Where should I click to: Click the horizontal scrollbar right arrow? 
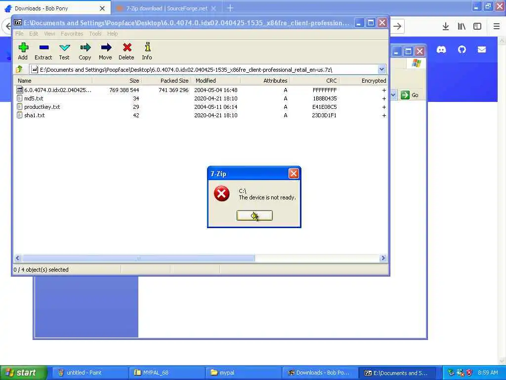click(x=383, y=258)
